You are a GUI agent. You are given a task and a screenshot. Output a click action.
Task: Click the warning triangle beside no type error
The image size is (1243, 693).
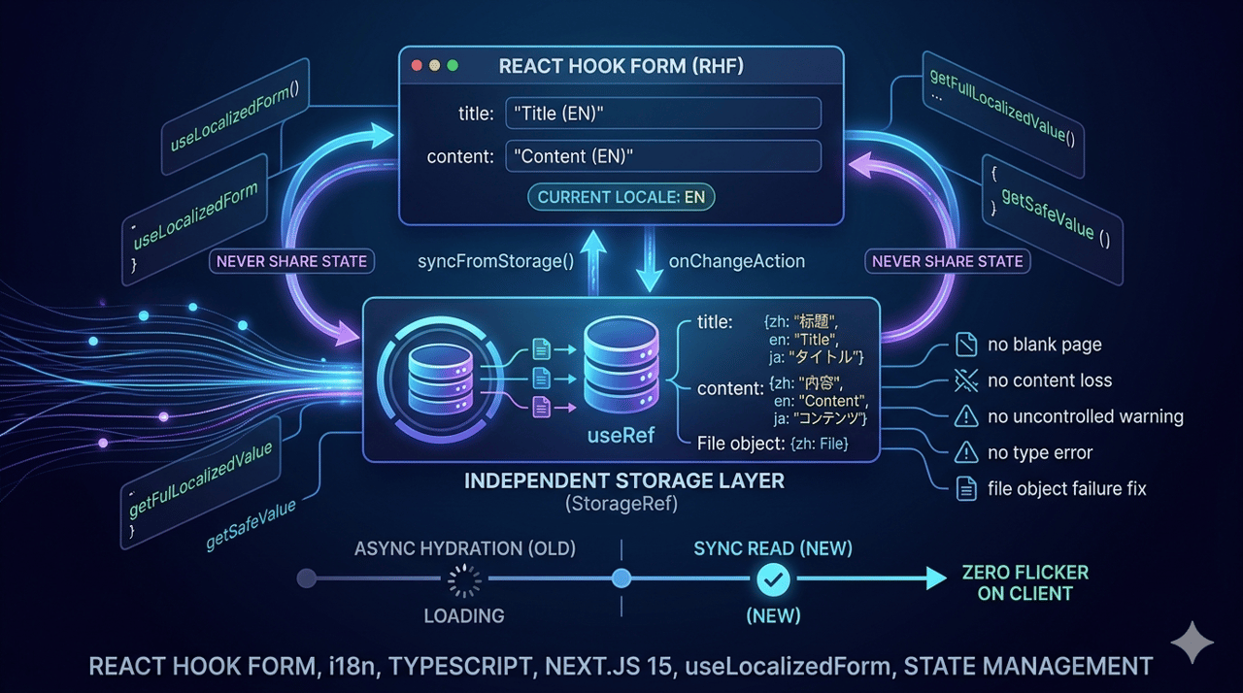[965, 452]
